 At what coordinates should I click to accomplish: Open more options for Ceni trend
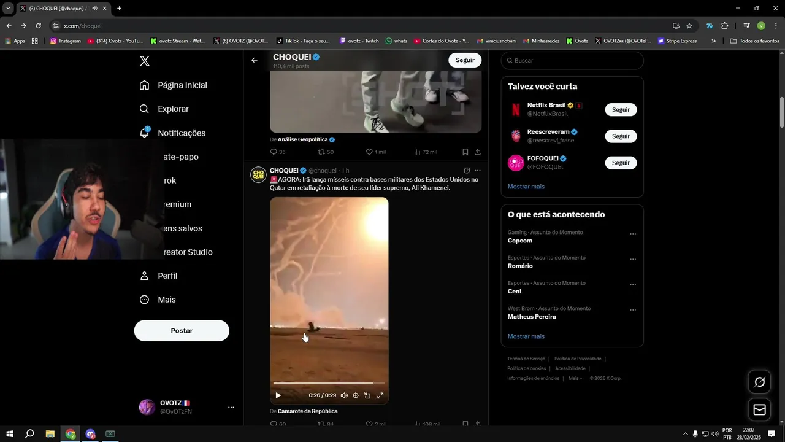coord(633,285)
